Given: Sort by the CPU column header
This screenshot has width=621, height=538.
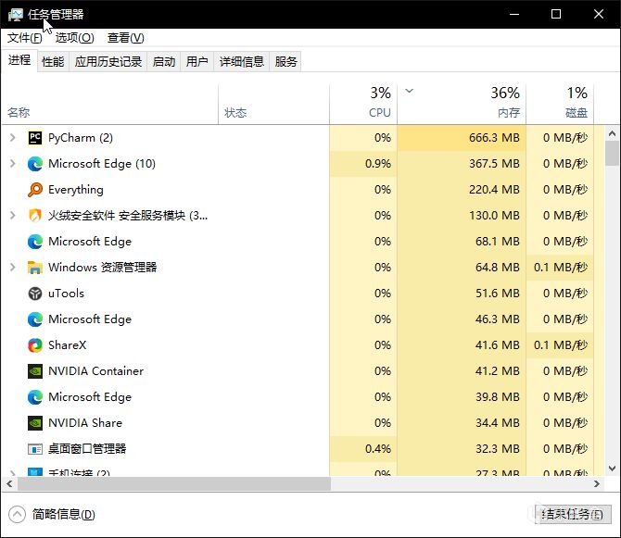Looking at the screenshot, I should click(363, 105).
